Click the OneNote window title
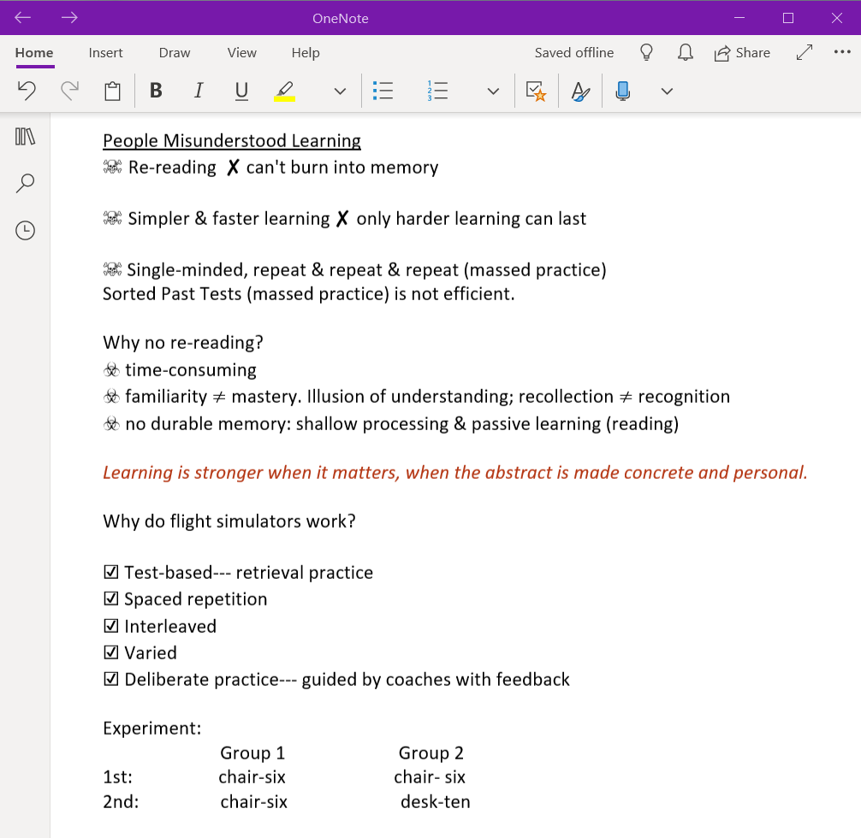Image resolution: width=861 pixels, height=838 pixels. (341, 18)
